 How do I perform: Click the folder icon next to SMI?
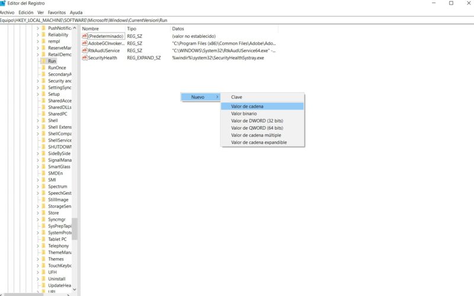coord(43,180)
